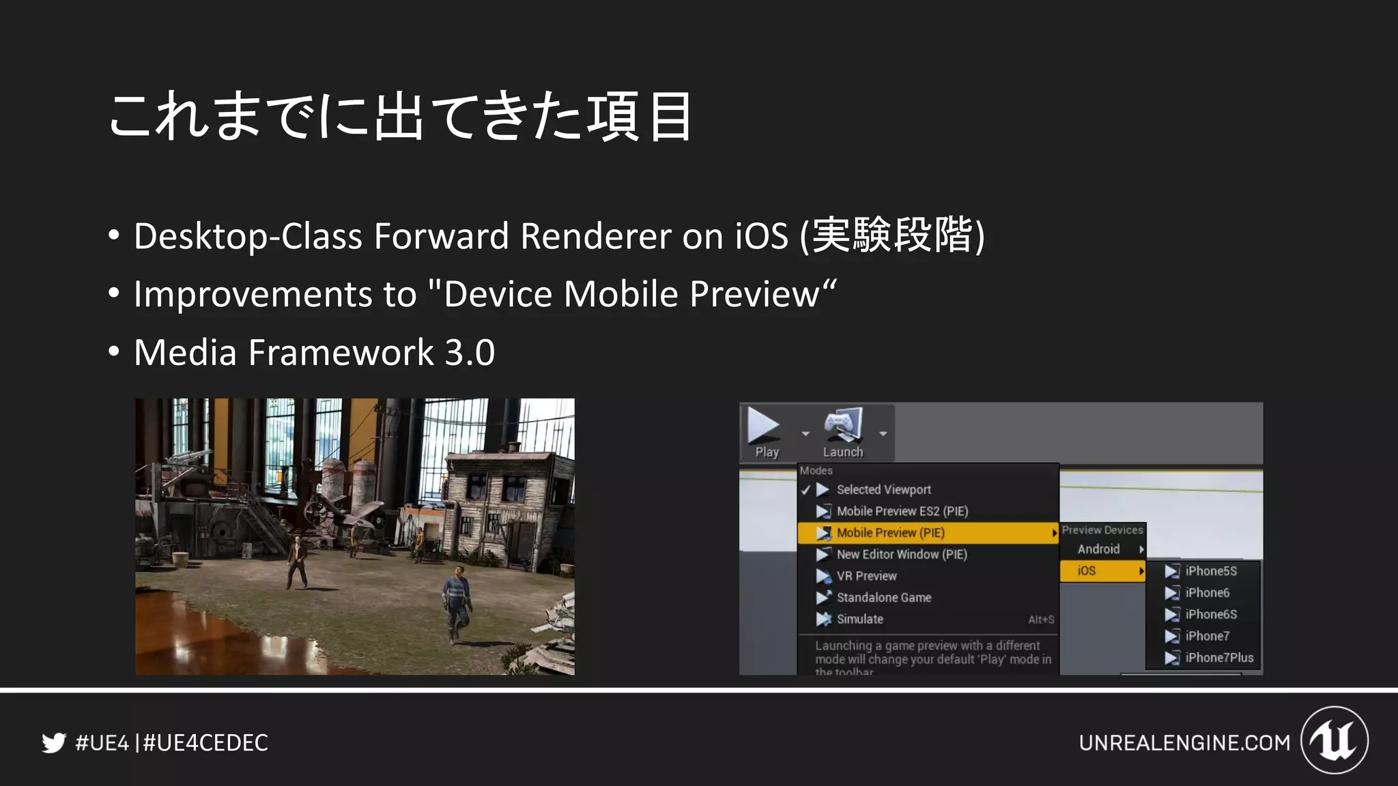The height and width of the screenshot is (786, 1398).
Task: Click the Simulate mode icon
Action: [x=824, y=620]
